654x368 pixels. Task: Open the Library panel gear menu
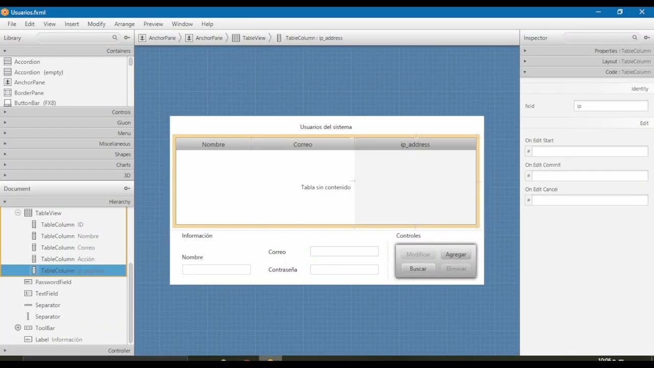[x=127, y=37]
